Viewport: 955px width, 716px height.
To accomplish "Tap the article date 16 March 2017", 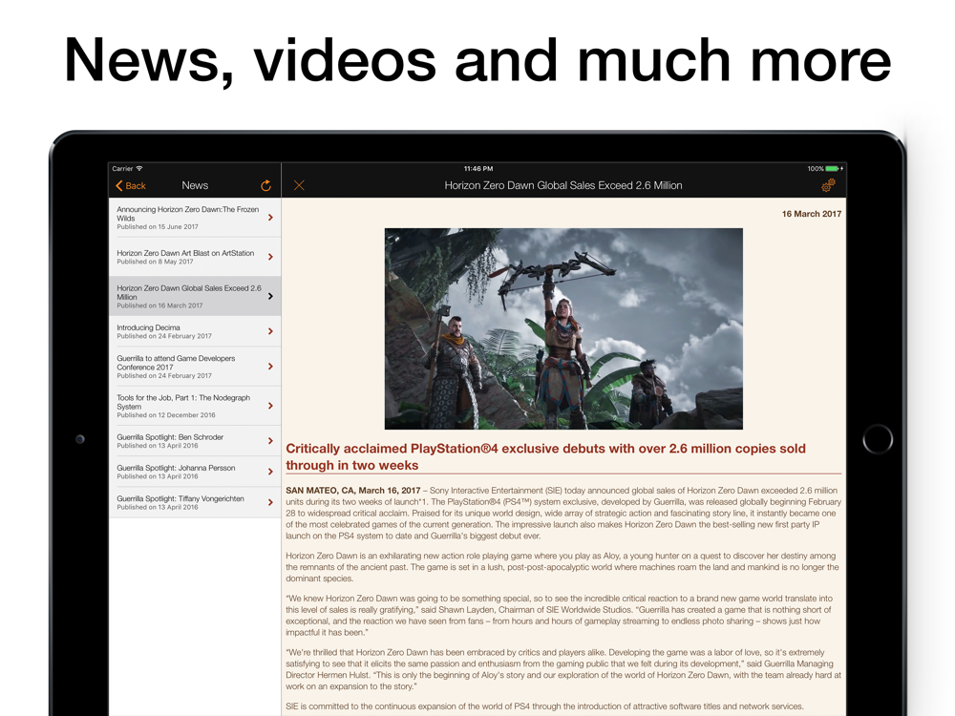I will 811,214.
